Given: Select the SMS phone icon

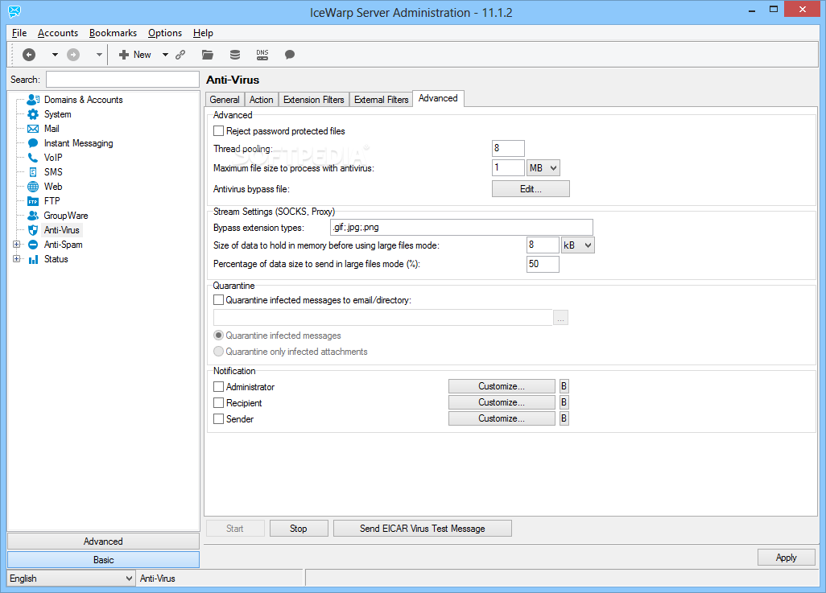Looking at the screenshot, I should [x=33, y=172].
